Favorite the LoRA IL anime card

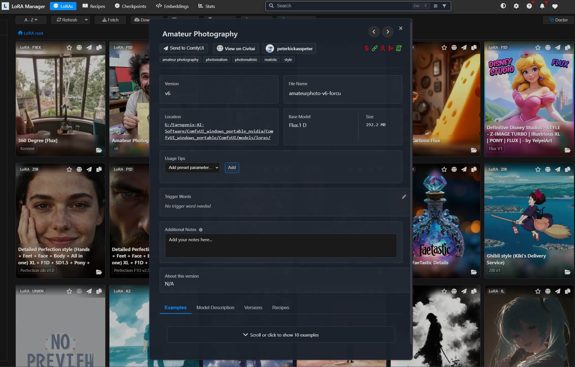(538, 291)
